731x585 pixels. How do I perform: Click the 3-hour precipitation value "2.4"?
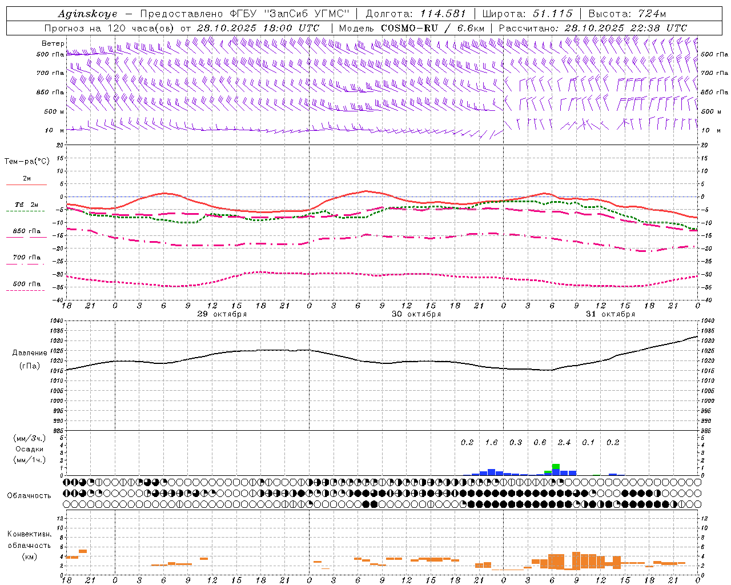[564, 443]
